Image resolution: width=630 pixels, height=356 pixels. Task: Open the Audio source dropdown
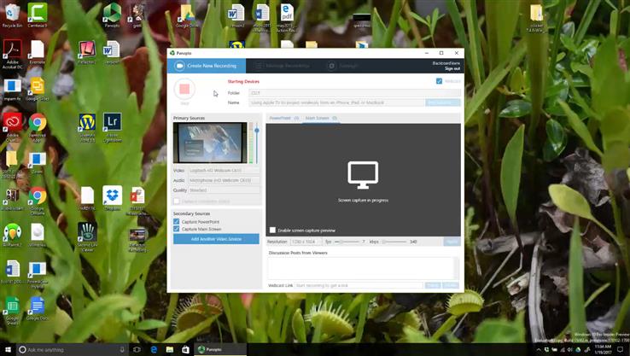point(224,180)
